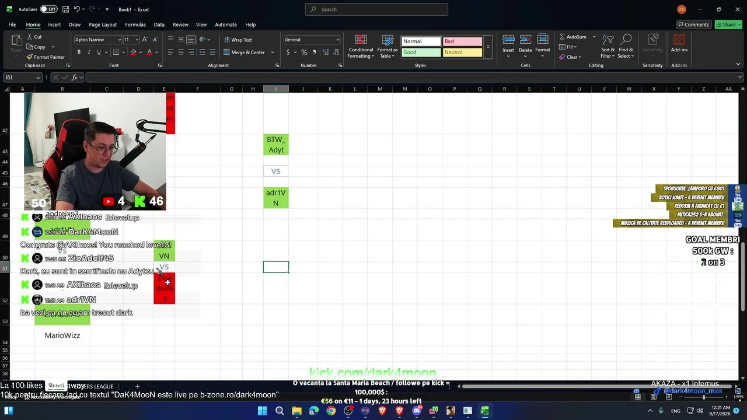Decrease the decimal places
Image resolution: width=747 pixels, height=420 pixels.
(336, 52)
